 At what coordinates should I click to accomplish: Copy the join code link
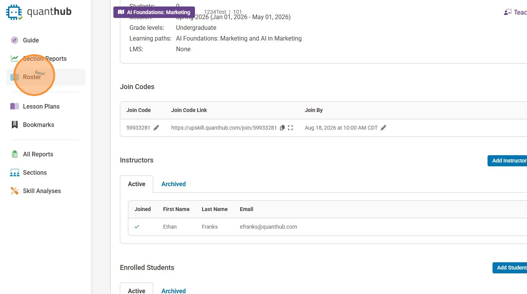pyautogui.click(x=282, y=128)
